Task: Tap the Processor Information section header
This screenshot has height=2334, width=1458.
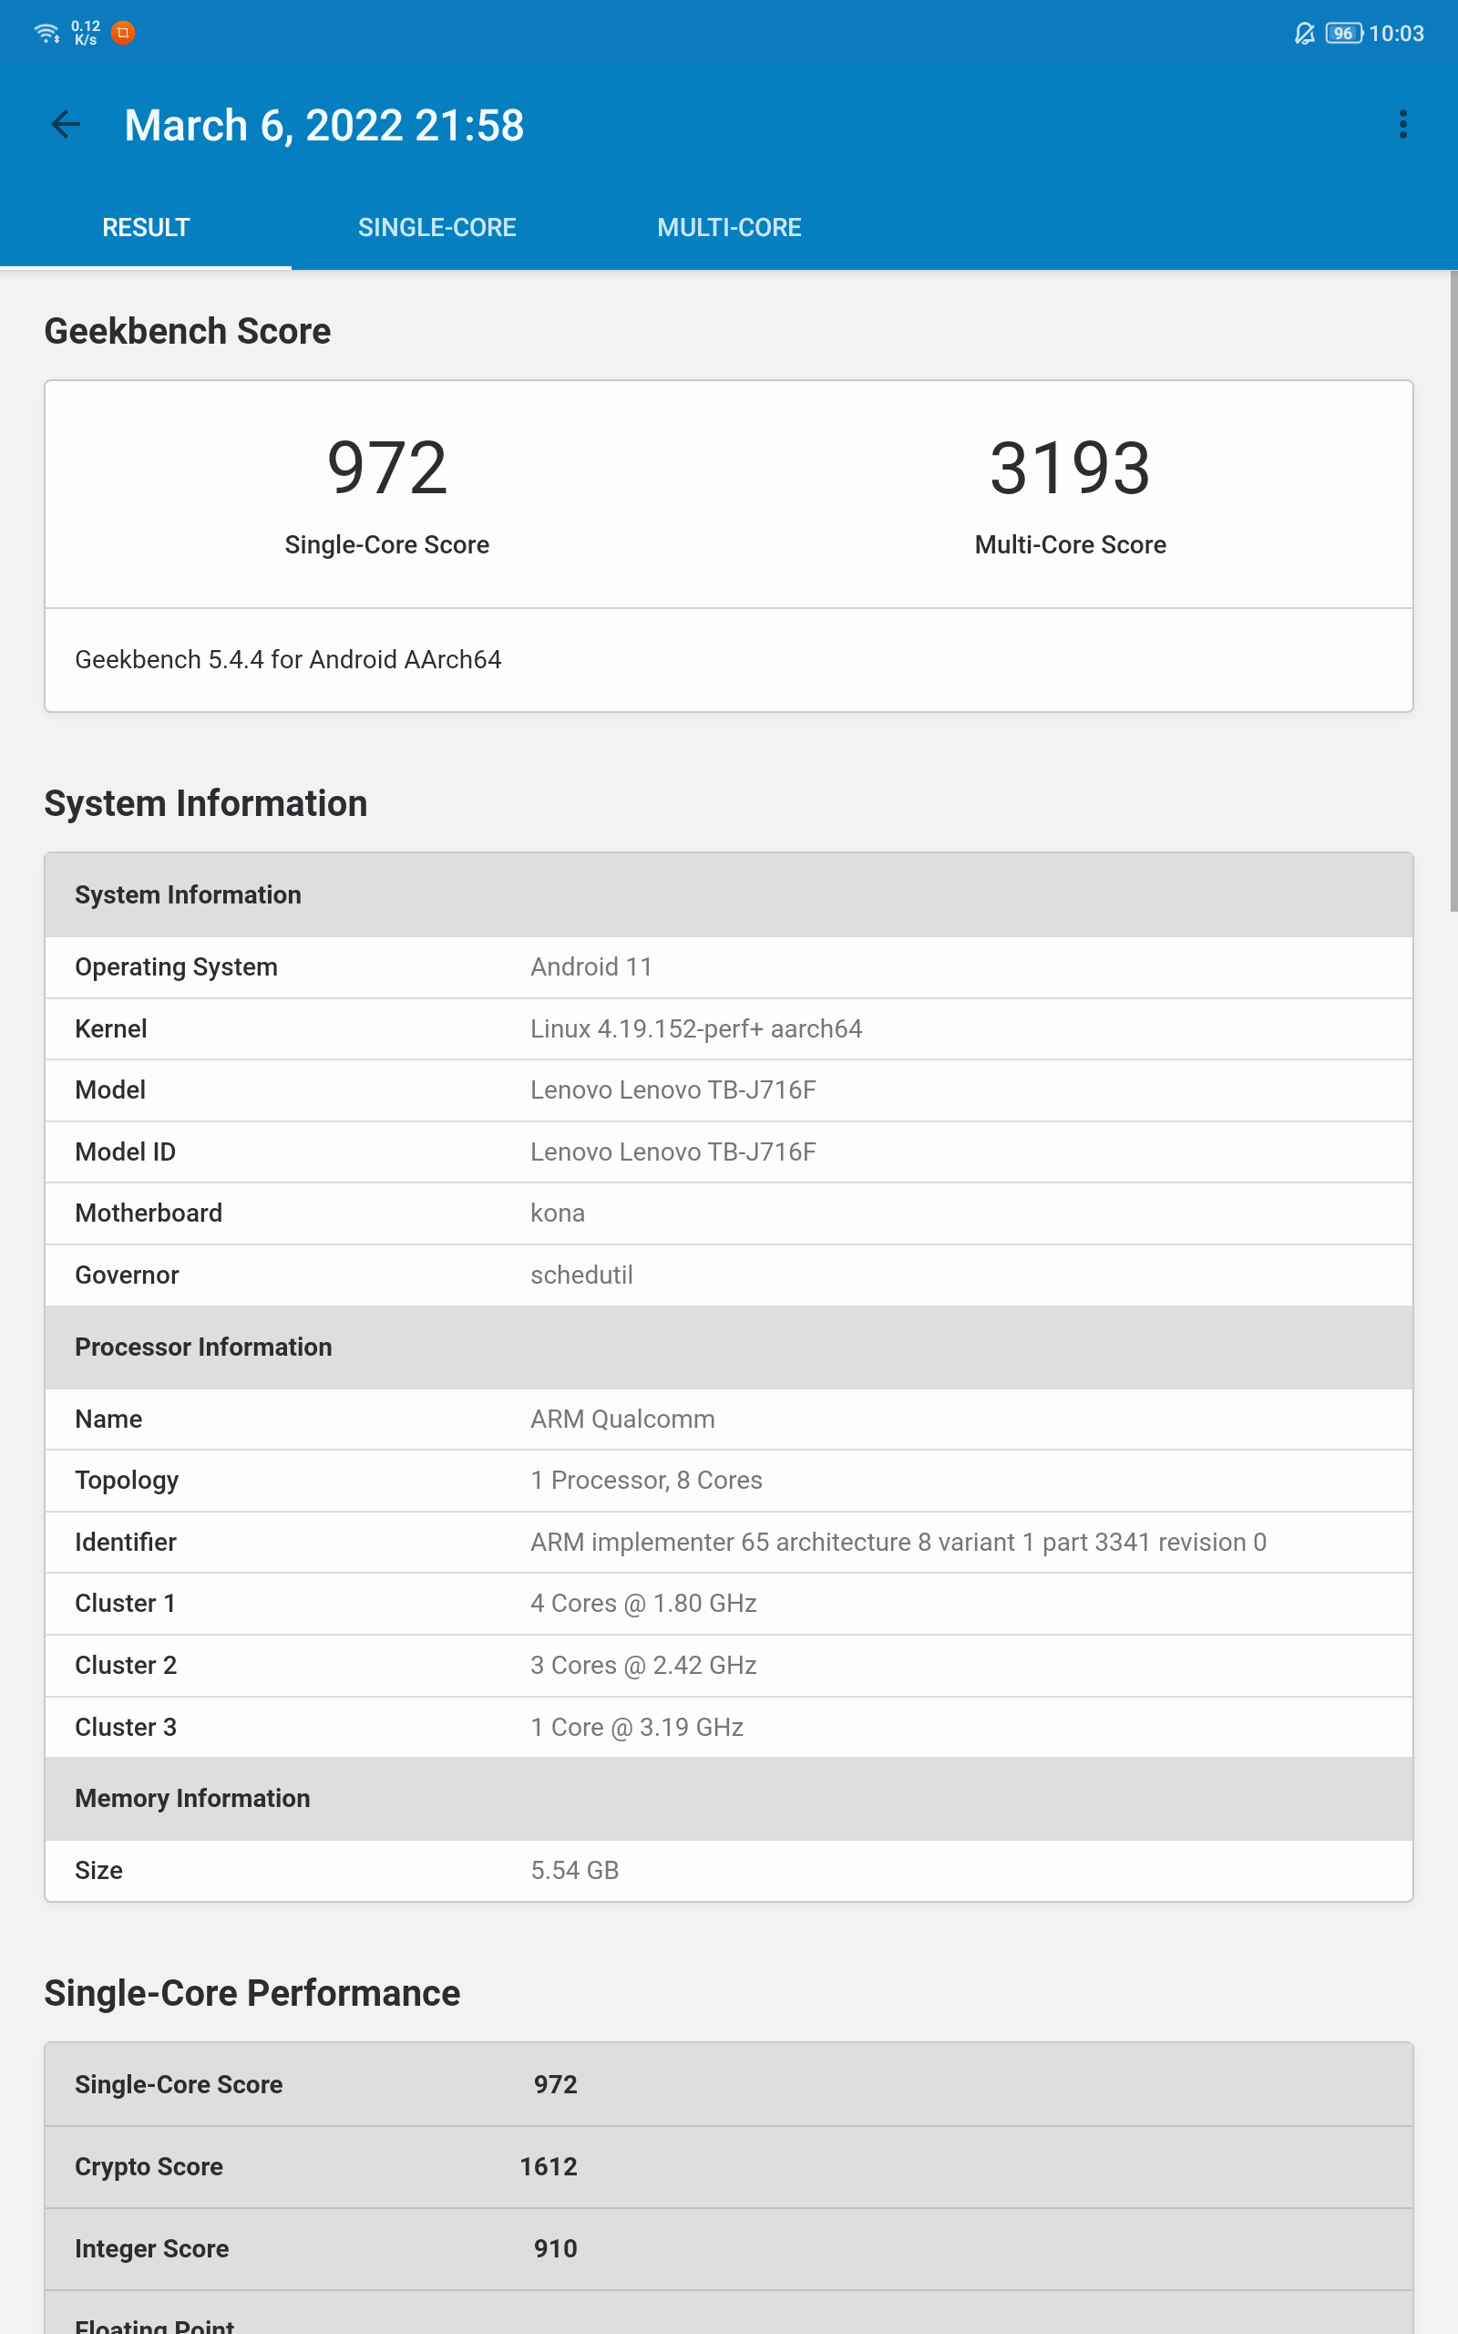Action: pyautogui.click(x=729, y=1348)
